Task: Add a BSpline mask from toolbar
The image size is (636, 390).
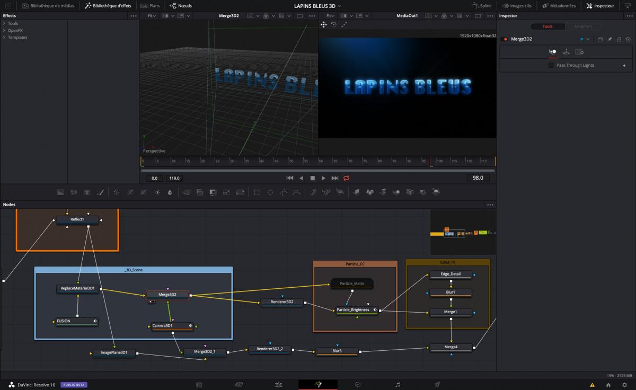Action: (x=297, y=192)
